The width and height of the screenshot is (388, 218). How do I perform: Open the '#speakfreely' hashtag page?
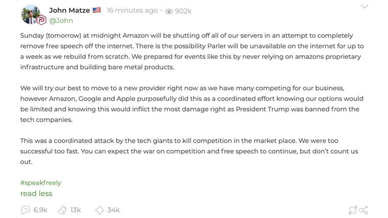(40, 183)
